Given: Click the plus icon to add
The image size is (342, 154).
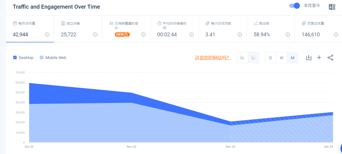Looking at the screenshot, I should coord(319,58).
